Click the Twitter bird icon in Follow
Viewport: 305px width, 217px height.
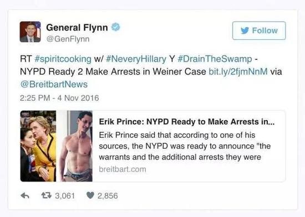[x=245, y=30]
